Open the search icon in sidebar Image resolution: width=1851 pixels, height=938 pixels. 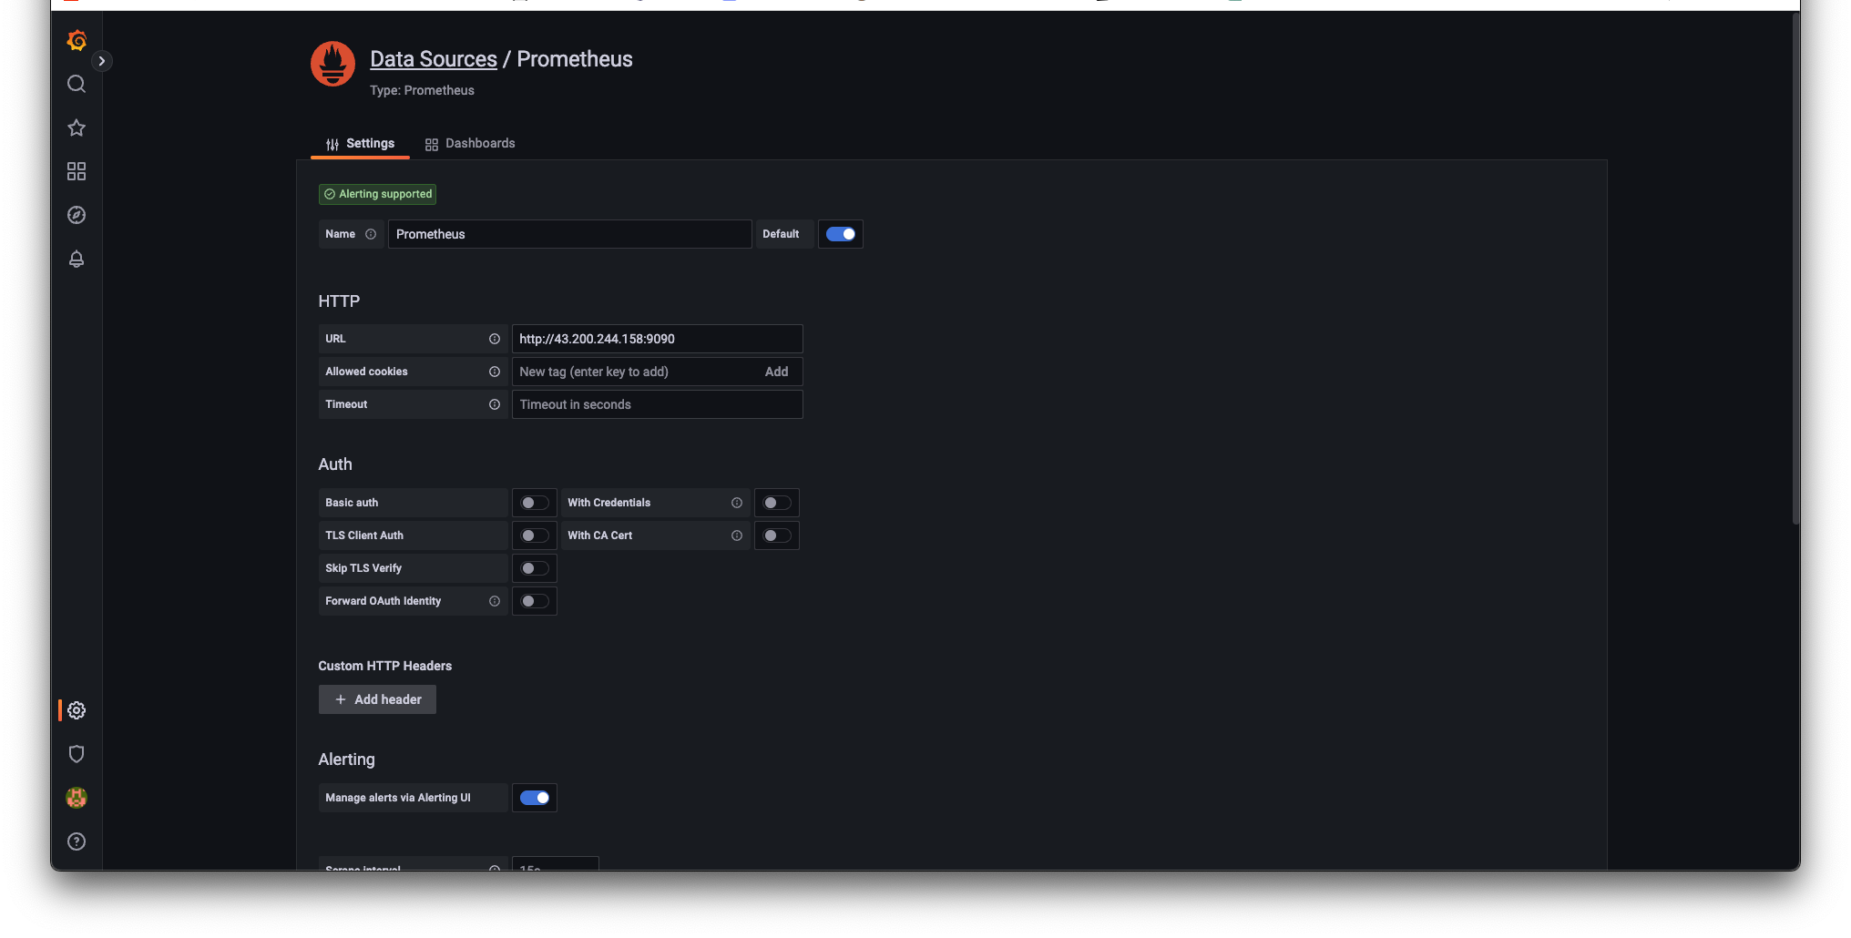click(77, 84)
